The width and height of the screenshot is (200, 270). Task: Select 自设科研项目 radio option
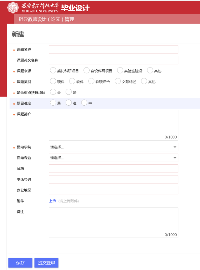(x=87, y=71)
